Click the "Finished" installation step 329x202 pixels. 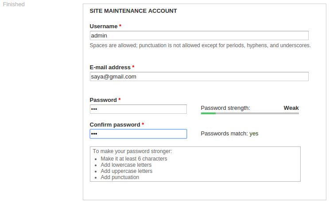pyautogui.click(x=14, y=4)
